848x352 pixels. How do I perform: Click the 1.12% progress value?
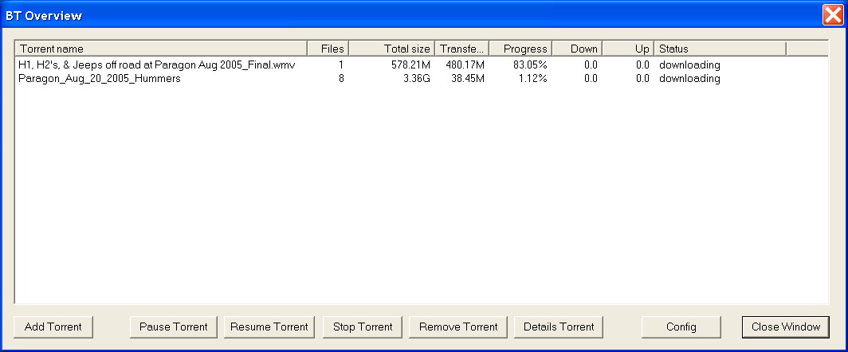pos(532,78)
